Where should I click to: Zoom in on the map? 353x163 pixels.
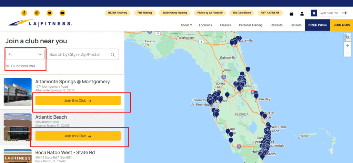pos(347,46)
